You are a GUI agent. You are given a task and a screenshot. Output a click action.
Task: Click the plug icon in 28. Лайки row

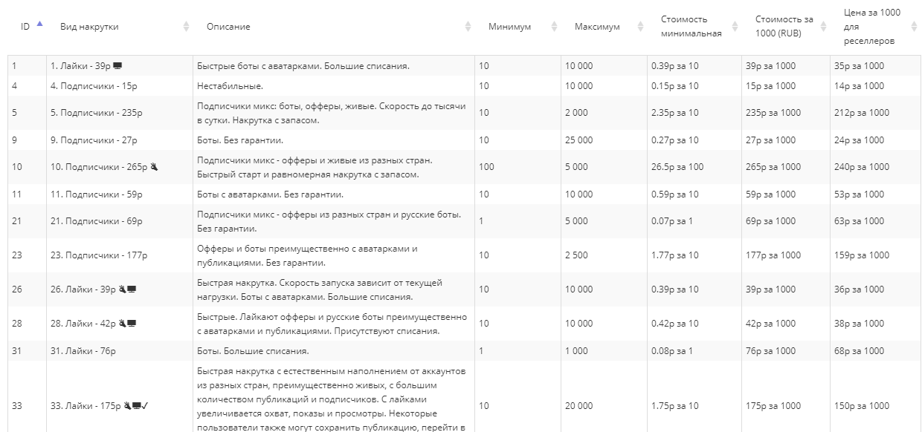pos(122,324)
